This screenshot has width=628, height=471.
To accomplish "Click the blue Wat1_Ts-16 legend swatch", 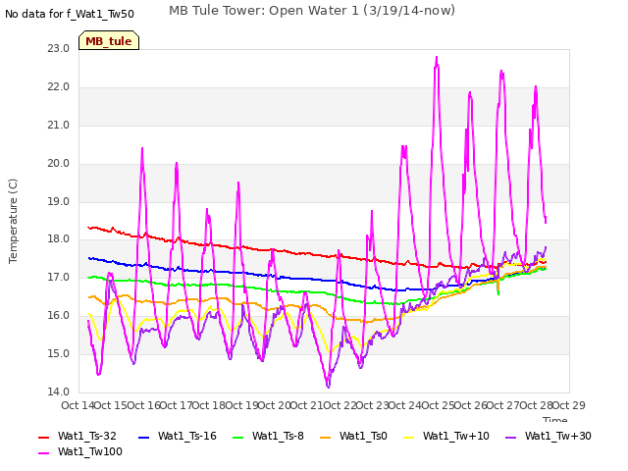I will coord(143,438).
